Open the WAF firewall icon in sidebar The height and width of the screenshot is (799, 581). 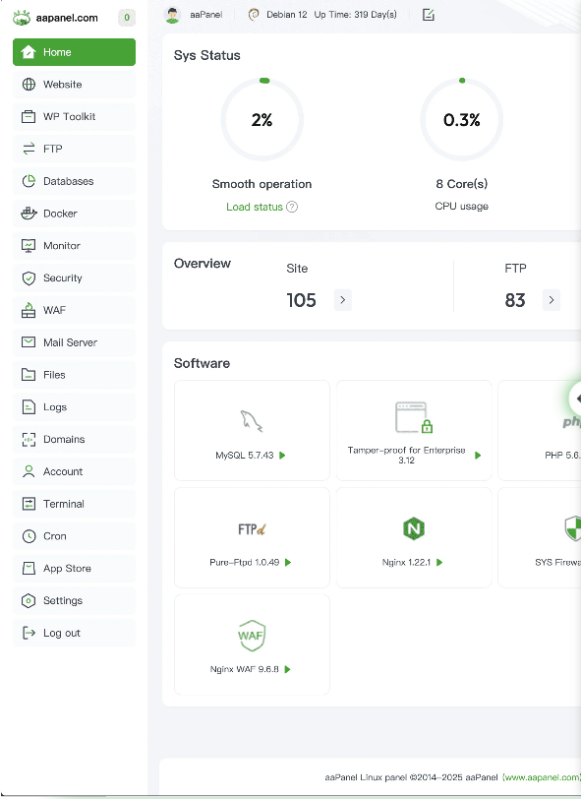pos(29,310)
